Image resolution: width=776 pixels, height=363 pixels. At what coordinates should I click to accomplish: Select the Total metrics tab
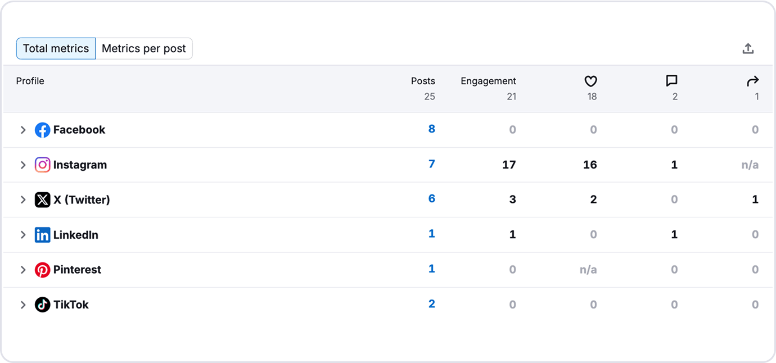click(x=56, y=48)
